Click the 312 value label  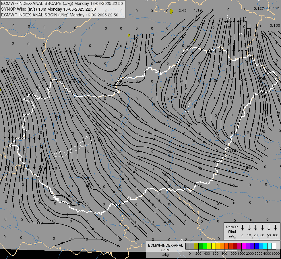point(232,151)
